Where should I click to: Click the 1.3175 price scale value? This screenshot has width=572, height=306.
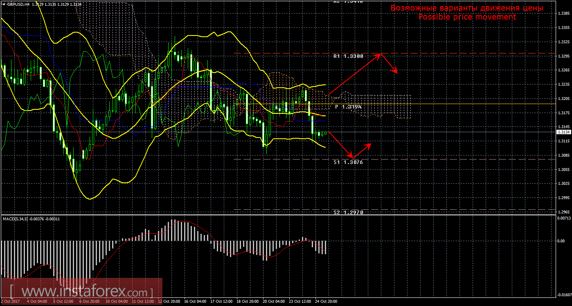click(x=563, y=113)
